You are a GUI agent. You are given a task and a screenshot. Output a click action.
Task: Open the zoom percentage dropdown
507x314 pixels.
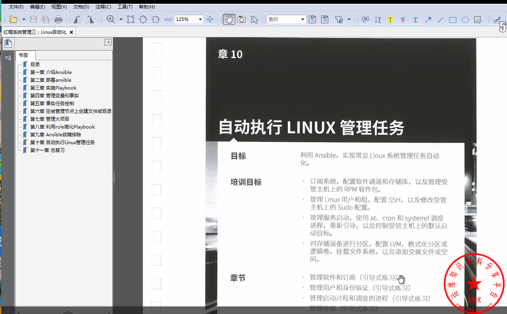[x=201, y=20]
